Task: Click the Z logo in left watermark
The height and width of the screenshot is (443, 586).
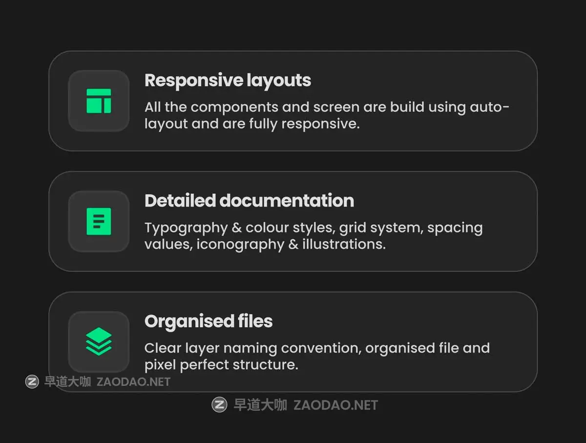Action: point(32,381)
